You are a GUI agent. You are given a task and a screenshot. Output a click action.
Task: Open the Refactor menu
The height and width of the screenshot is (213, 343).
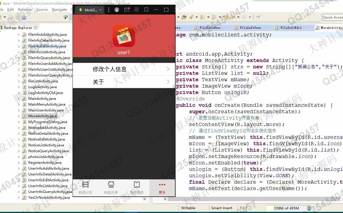(x=25, y=10)
